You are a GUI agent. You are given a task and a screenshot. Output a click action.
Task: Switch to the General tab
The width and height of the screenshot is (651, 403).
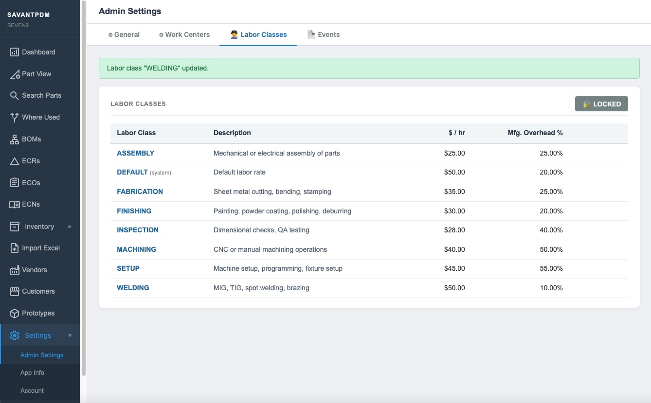click(124, 35)
